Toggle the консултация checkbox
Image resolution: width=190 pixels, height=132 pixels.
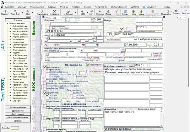pos(45,67)
